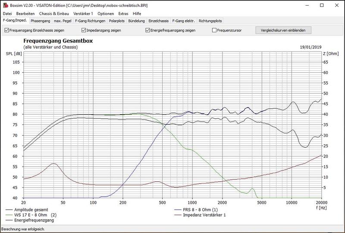Expand the Optionen menu
Viewport: 345px width, 233px height.
coord(107,14)
